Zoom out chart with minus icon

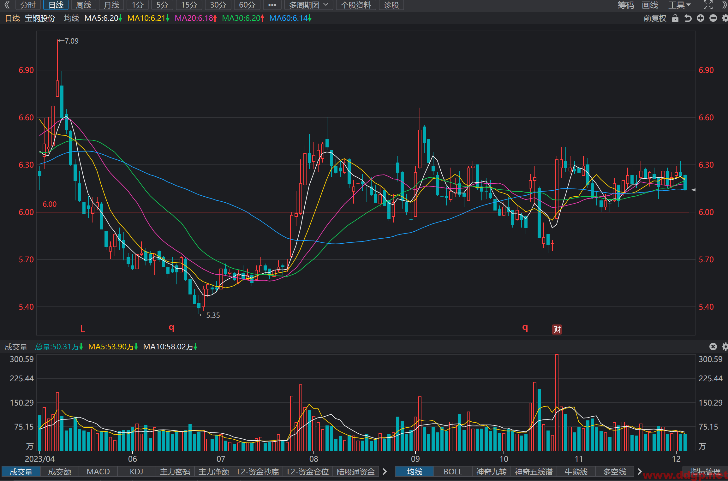[713, 18]
